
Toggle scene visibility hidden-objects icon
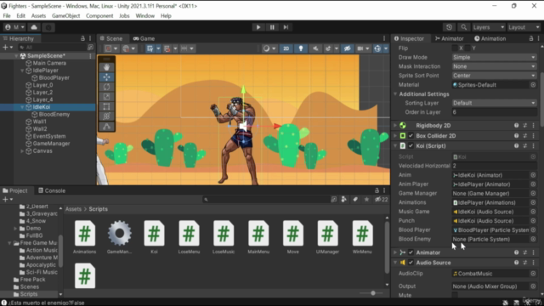[347, 48]
